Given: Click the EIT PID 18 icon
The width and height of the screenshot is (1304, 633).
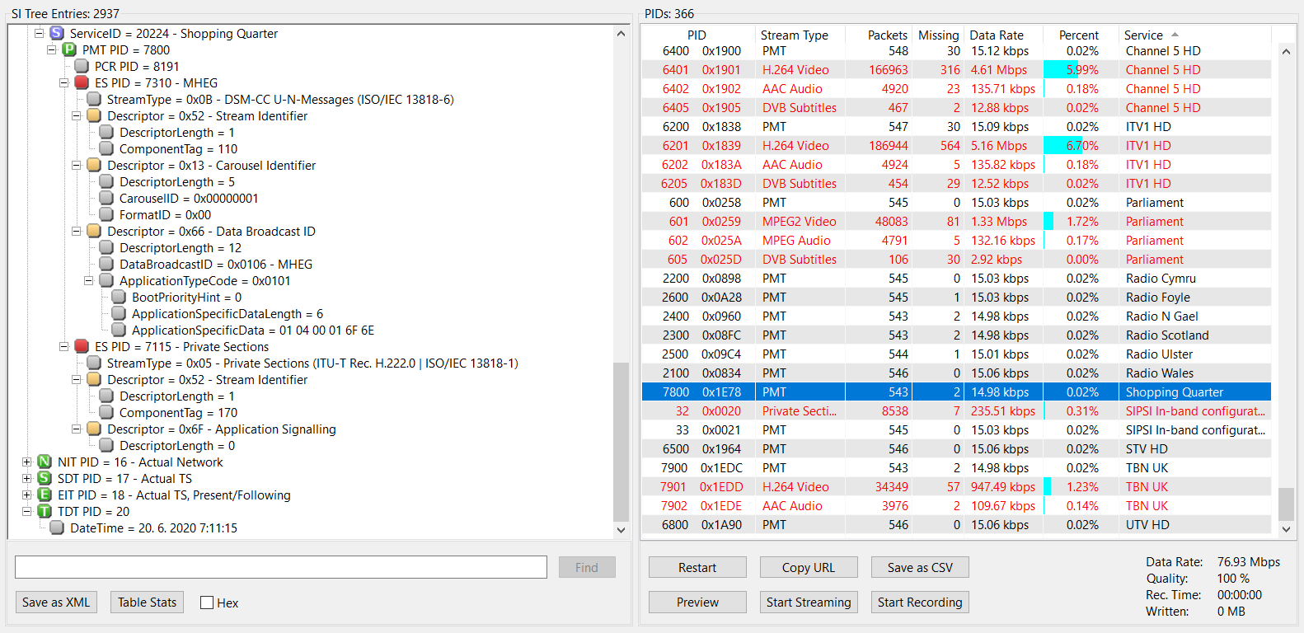Looking at the screenshot, I should 45,495.
